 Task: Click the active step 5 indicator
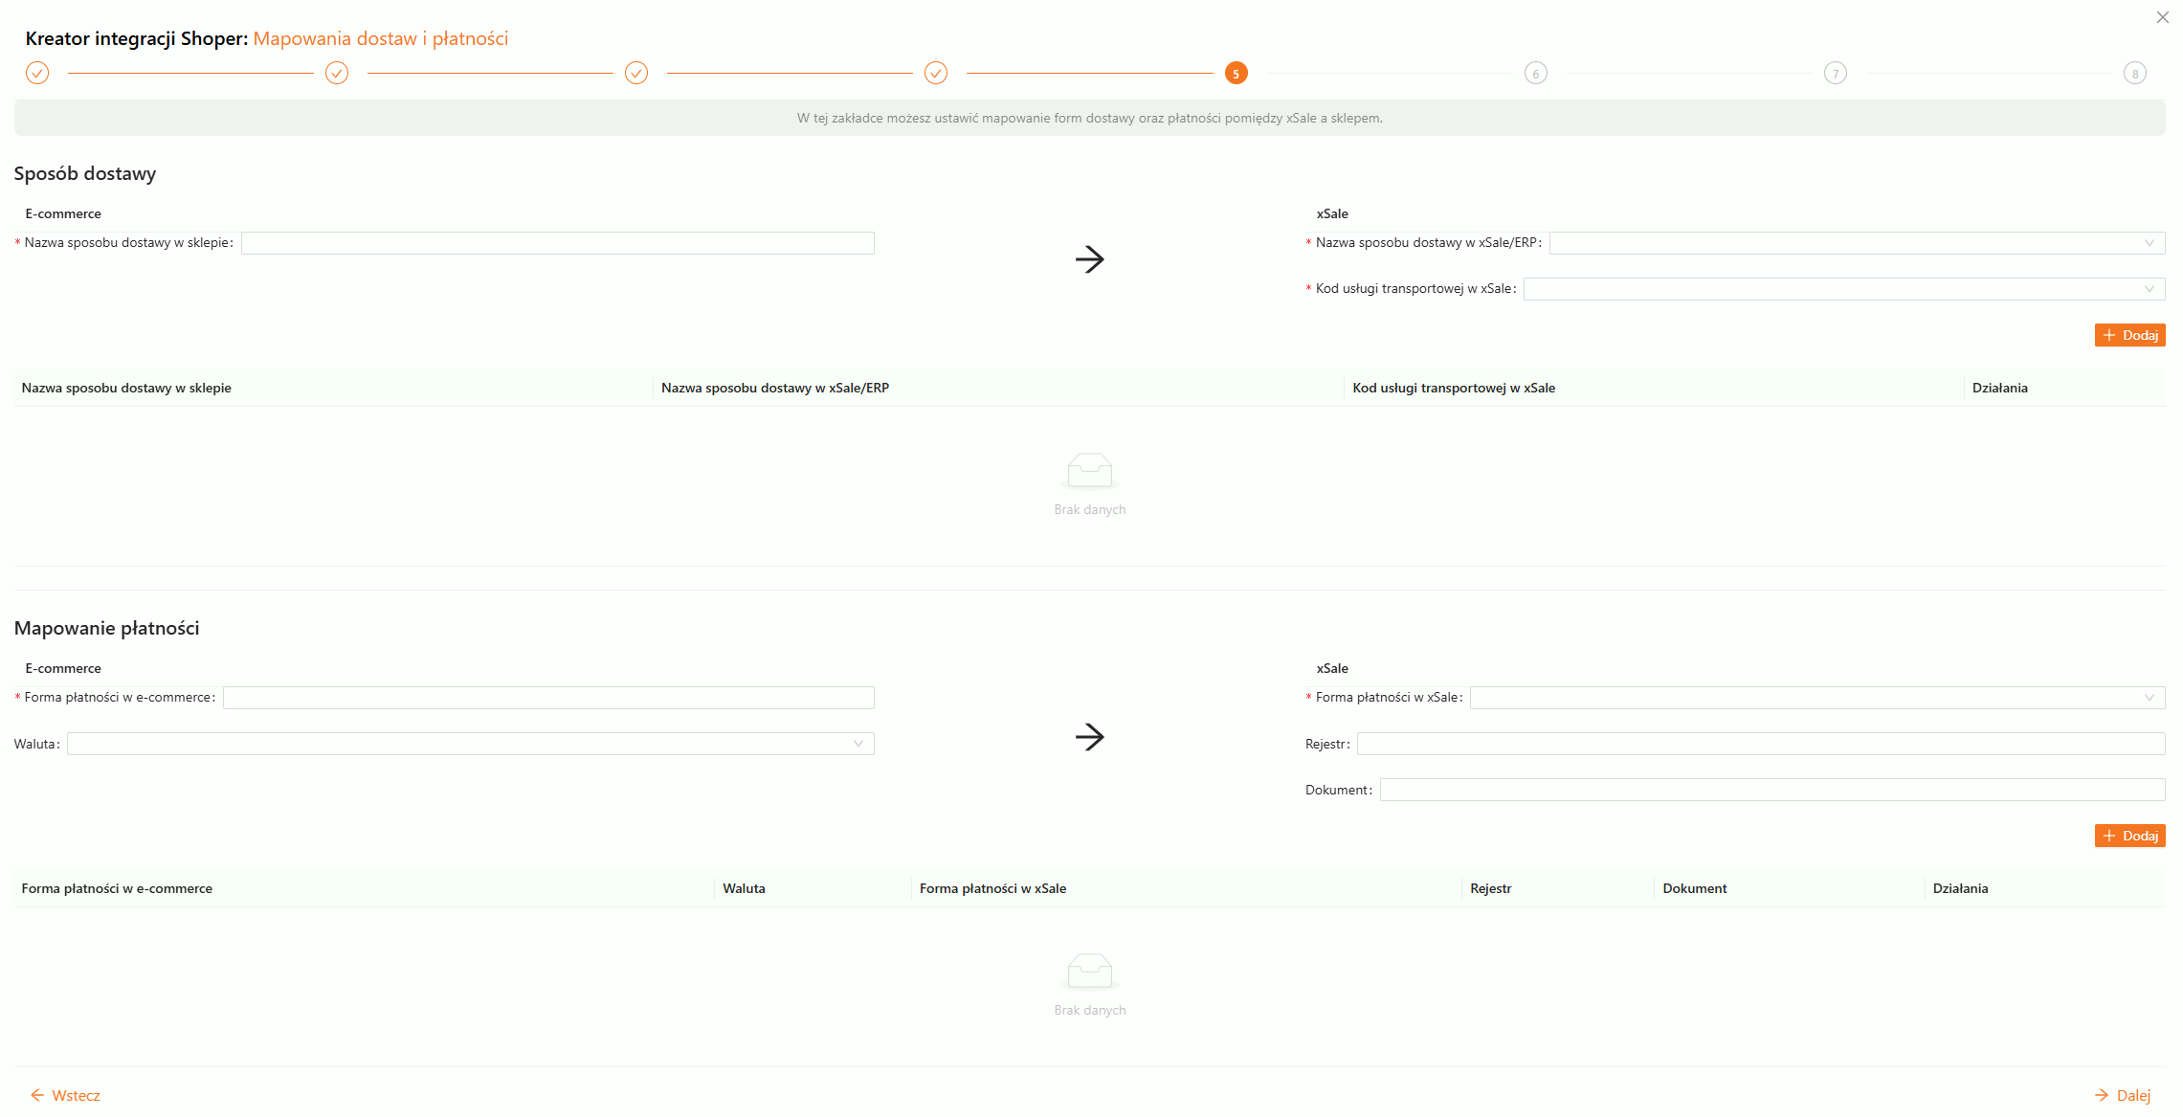1236,73
